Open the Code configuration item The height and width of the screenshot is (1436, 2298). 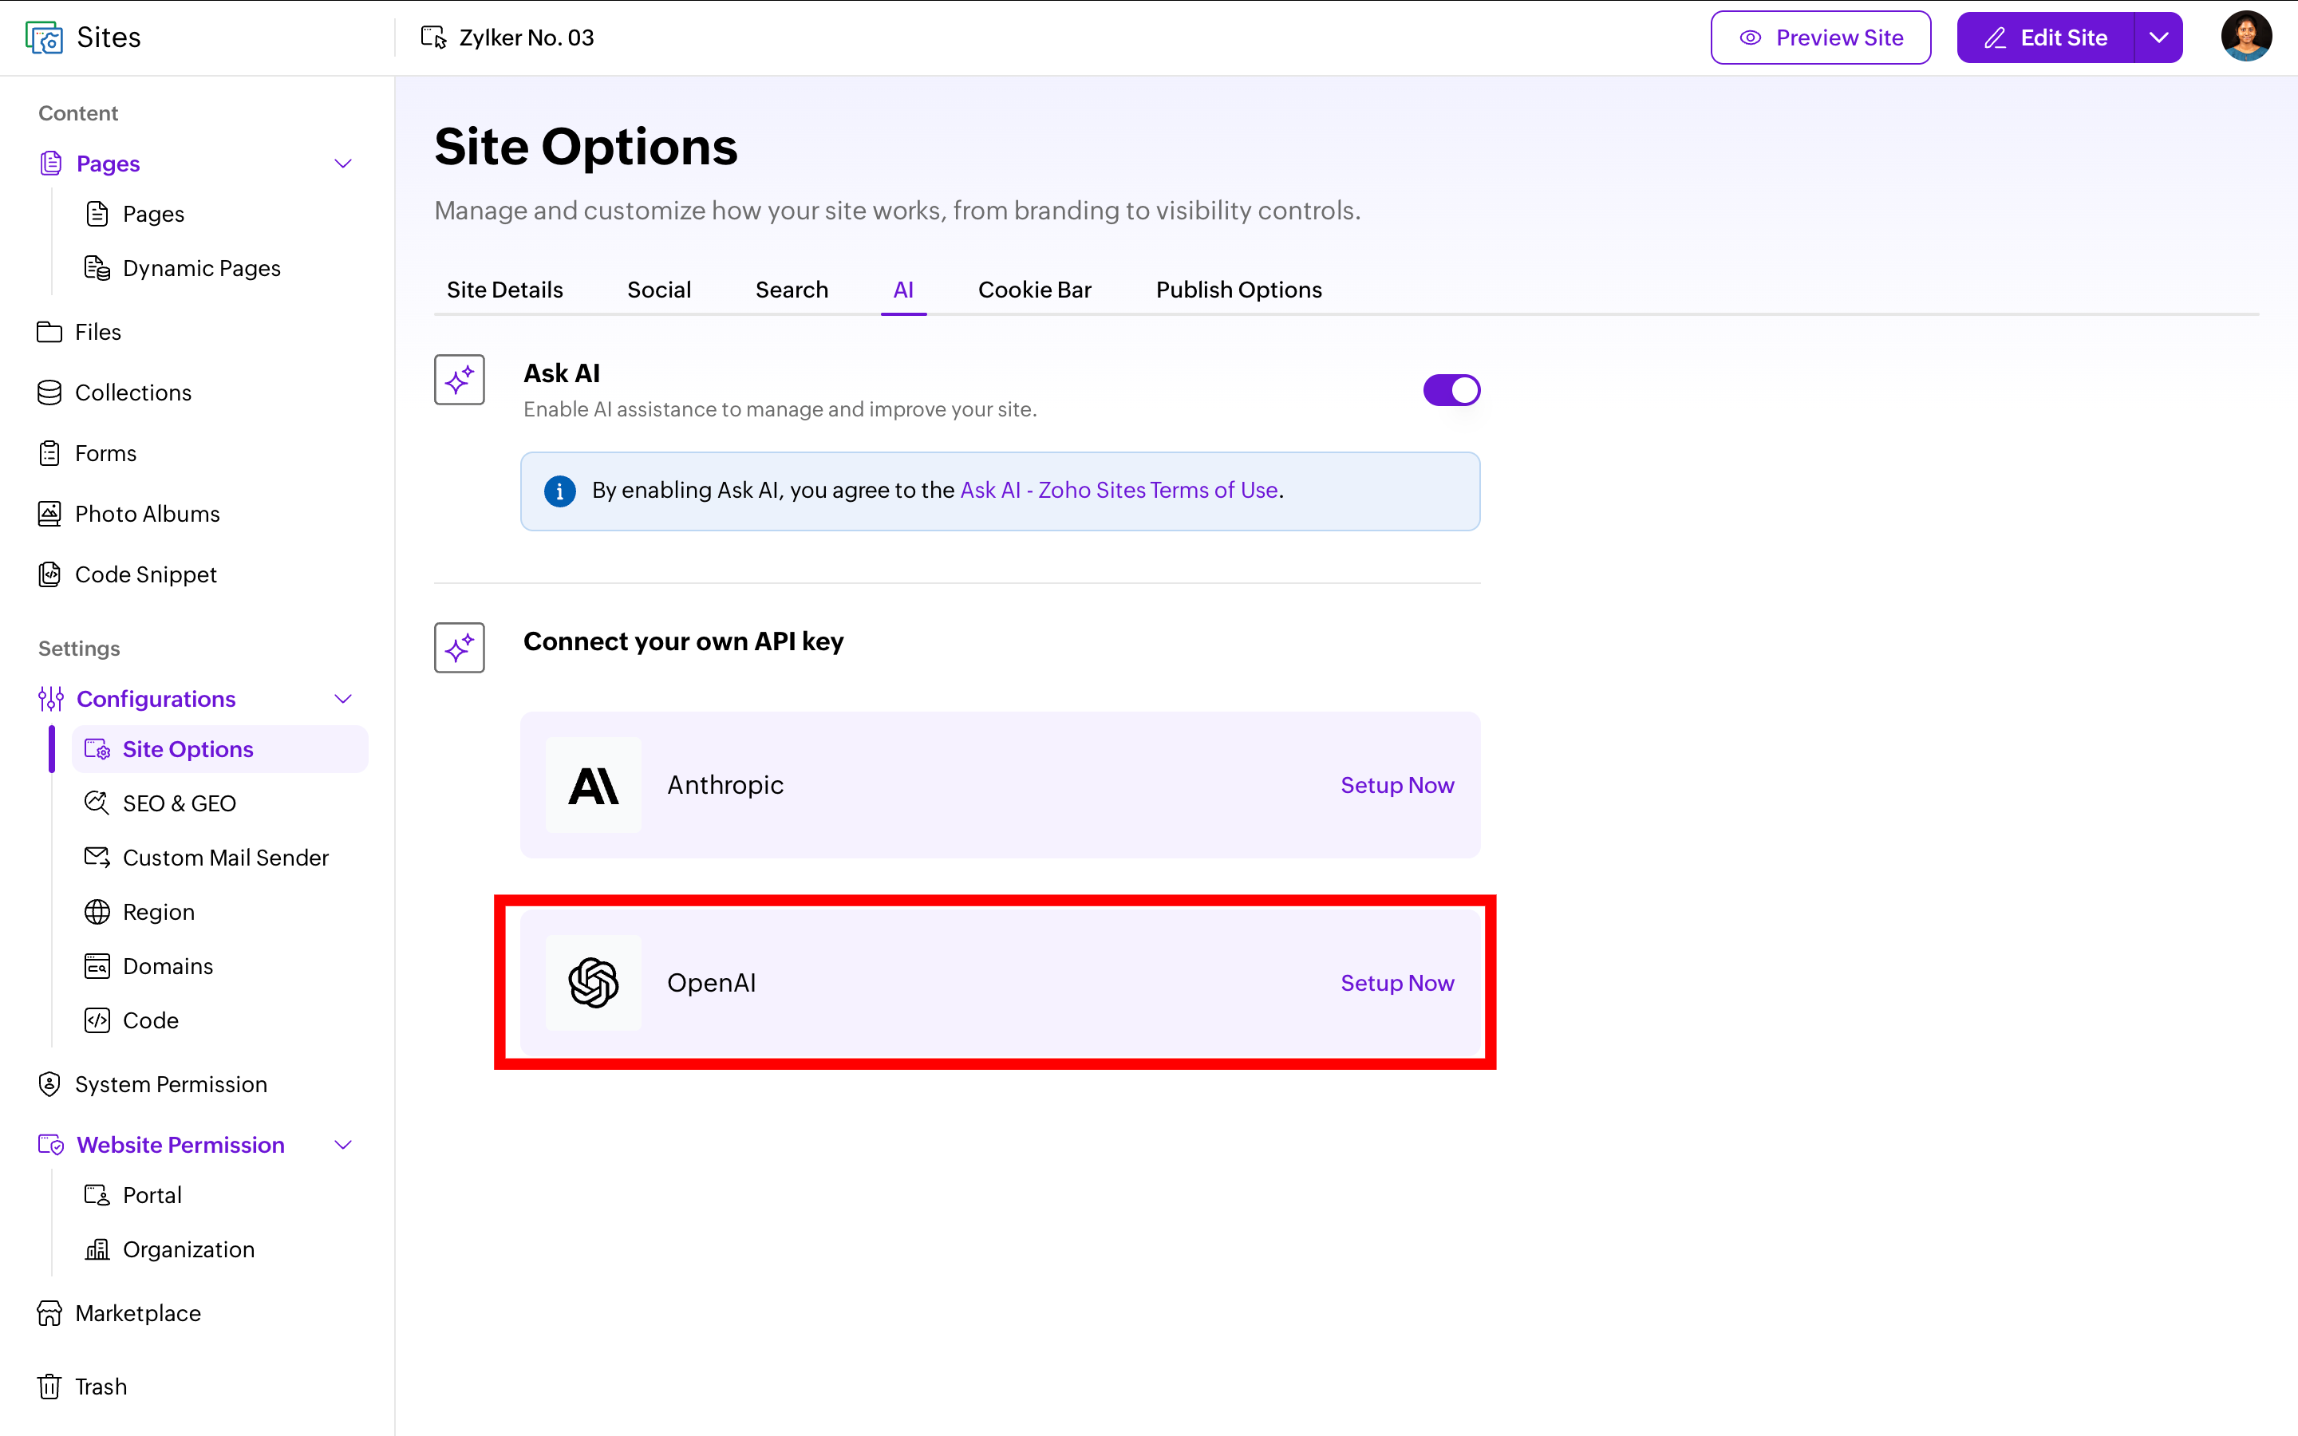[x=131, y=1020]
